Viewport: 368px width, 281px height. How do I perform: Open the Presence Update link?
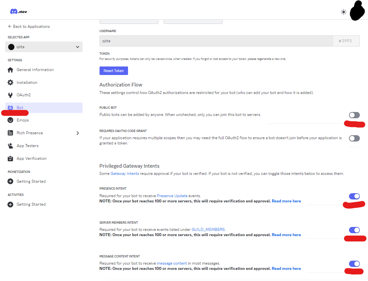pos(172,196)
